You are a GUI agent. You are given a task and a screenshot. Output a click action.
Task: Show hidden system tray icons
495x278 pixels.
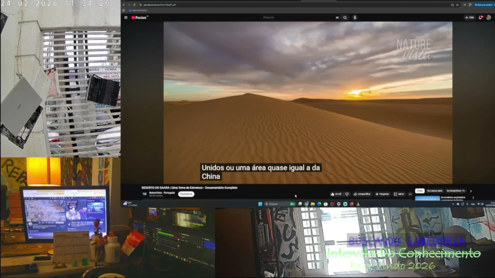coord(454,204)
